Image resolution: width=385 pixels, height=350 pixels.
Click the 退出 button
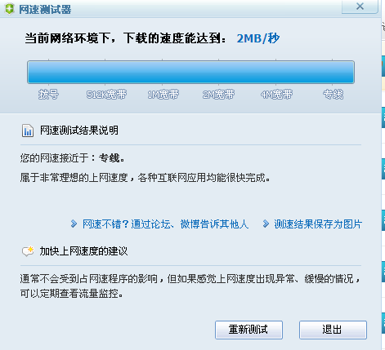(333, 330)
